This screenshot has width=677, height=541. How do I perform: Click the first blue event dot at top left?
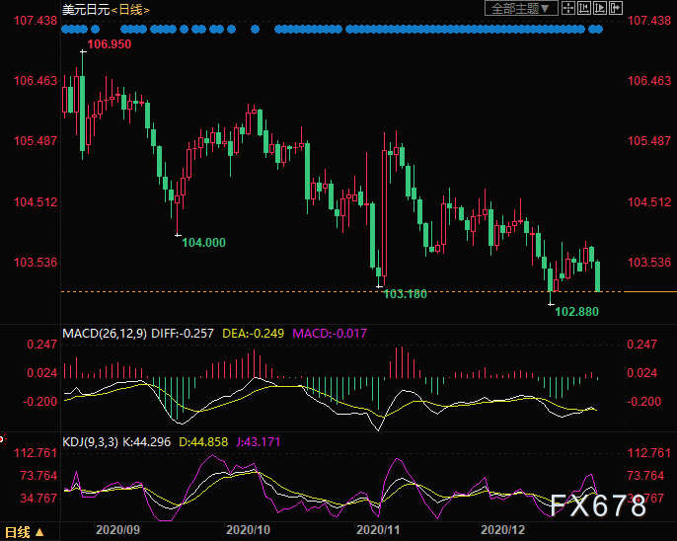point(65,30)
